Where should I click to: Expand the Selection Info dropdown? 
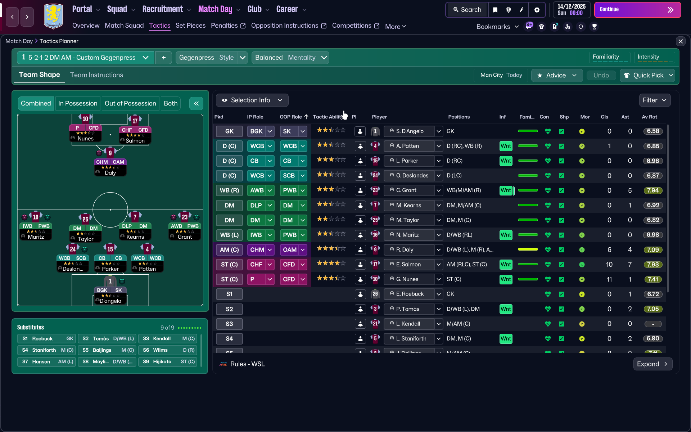pos(252,100)
